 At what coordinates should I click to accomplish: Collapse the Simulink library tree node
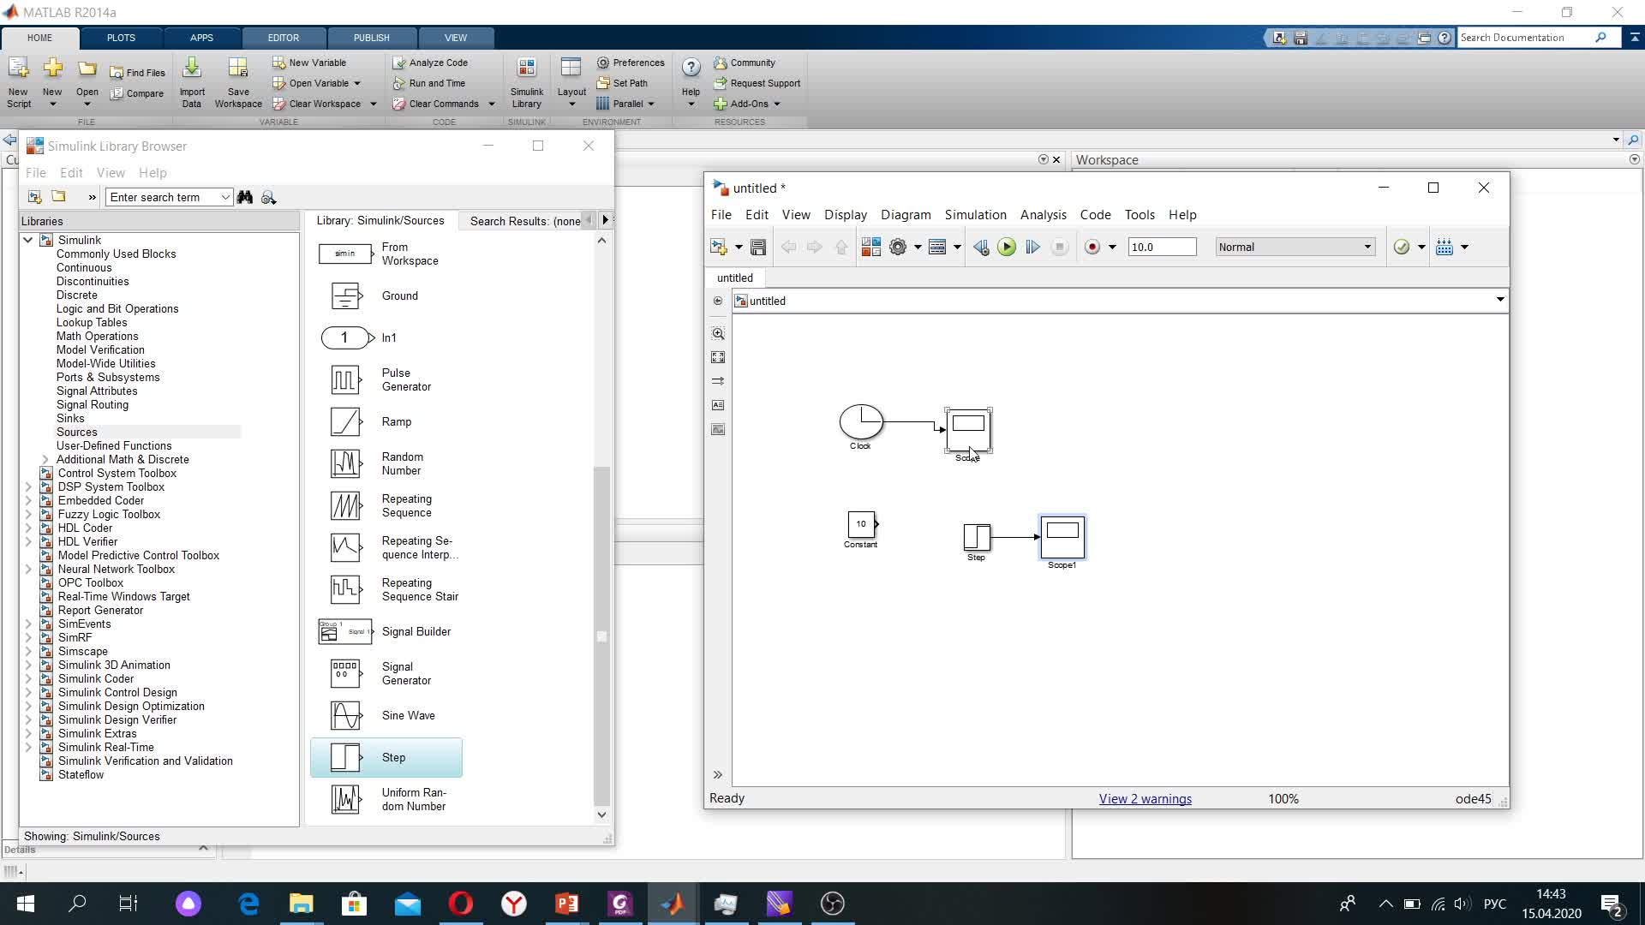[x=28, y=240]
